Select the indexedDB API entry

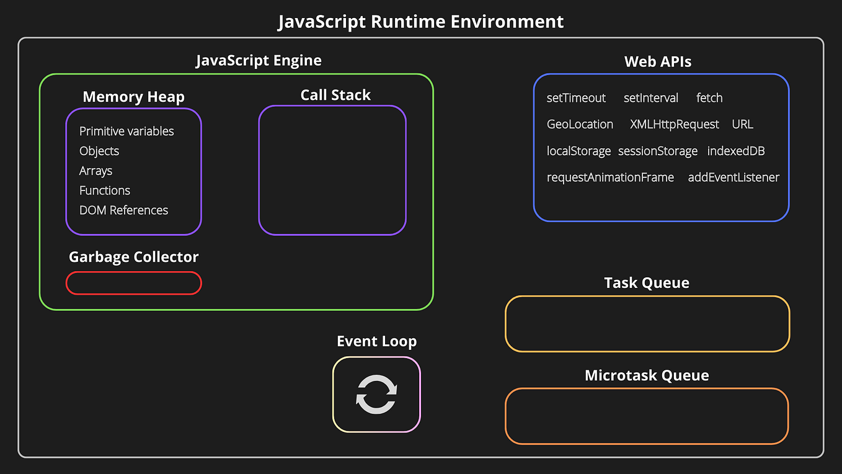[735, 151]
